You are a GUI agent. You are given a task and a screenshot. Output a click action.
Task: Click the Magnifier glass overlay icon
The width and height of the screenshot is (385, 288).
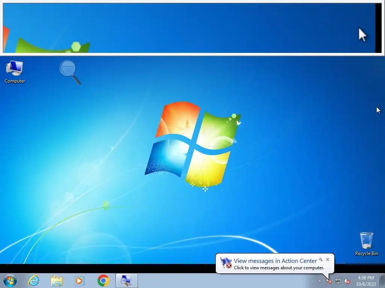(70, 72)
